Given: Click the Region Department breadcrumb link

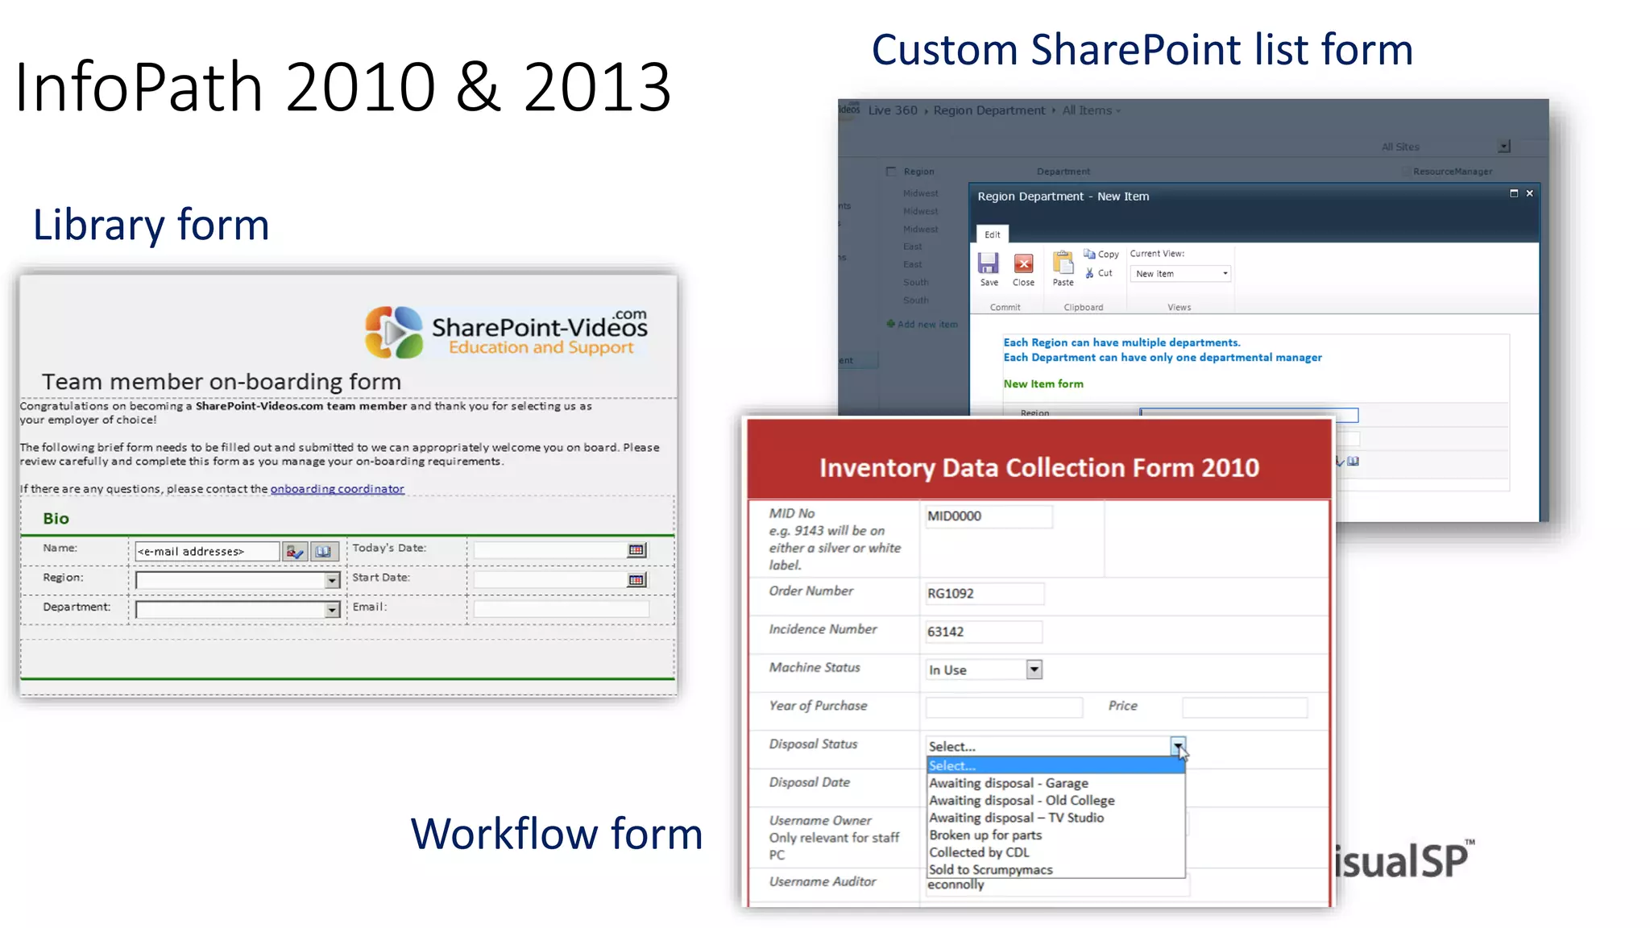Looking at the screenshot, I should (x=989, y=110).
